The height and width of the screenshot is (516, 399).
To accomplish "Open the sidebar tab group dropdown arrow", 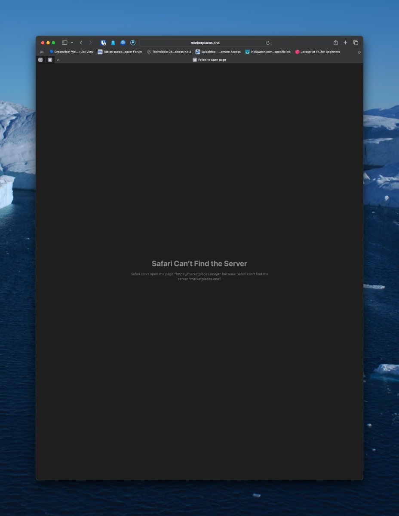I will click(72, 43).
